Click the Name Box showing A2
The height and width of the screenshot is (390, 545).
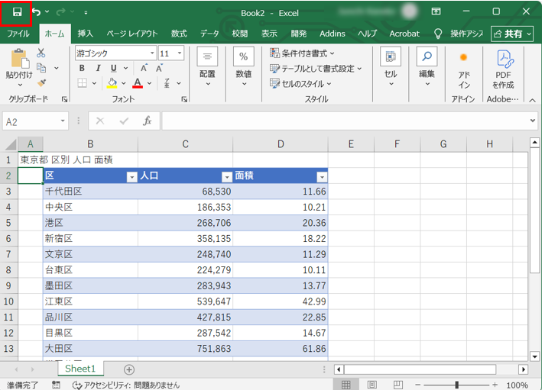click(x=35, y=121)
